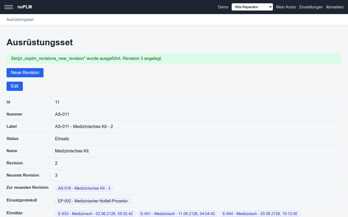The image size is (348, 217).
Task: Click the Demo link in header
Action: coord(223,7)
